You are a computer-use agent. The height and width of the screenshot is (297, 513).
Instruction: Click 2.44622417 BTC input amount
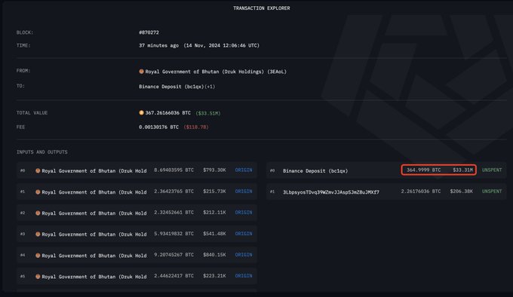[174, 276]
